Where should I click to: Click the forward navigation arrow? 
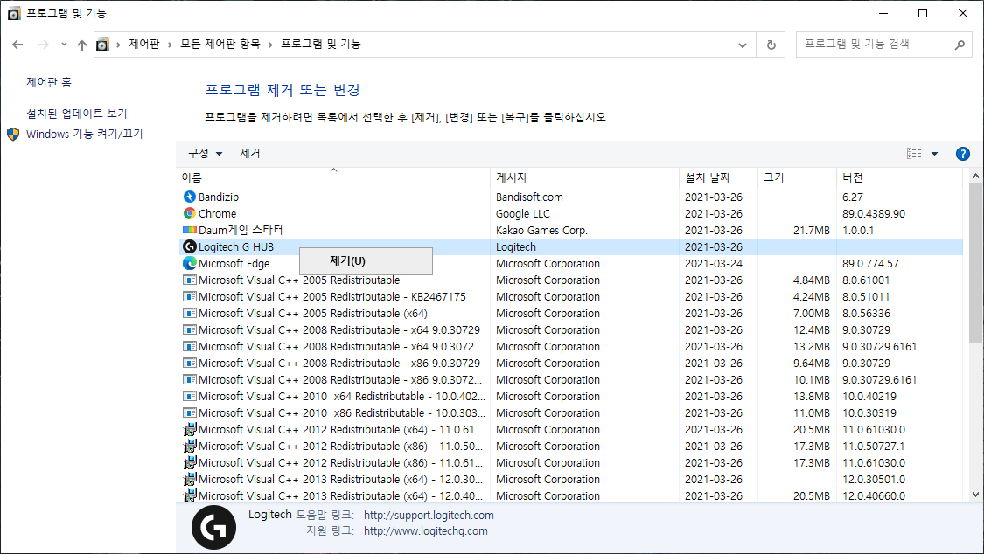44,45
